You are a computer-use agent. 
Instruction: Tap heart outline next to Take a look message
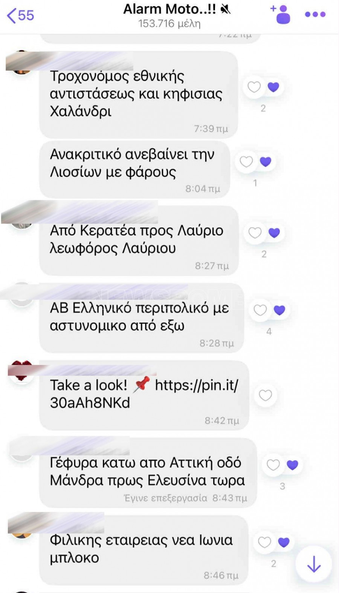tap(265, 395)
